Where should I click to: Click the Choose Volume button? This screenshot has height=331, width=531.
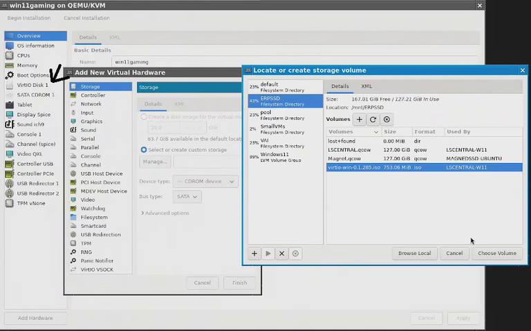(497, 254)
